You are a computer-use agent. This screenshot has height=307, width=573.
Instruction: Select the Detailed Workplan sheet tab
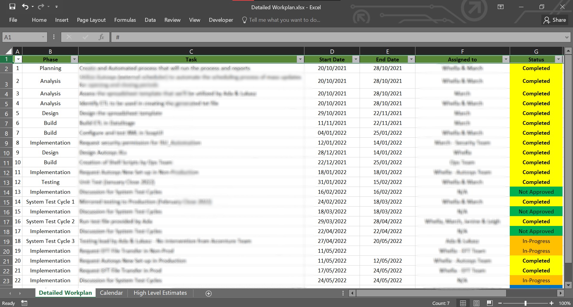pos(65,293)
